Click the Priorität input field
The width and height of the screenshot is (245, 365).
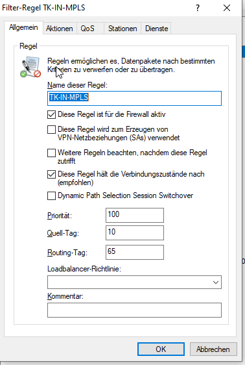pyautogui.click(x=135, y=216)
